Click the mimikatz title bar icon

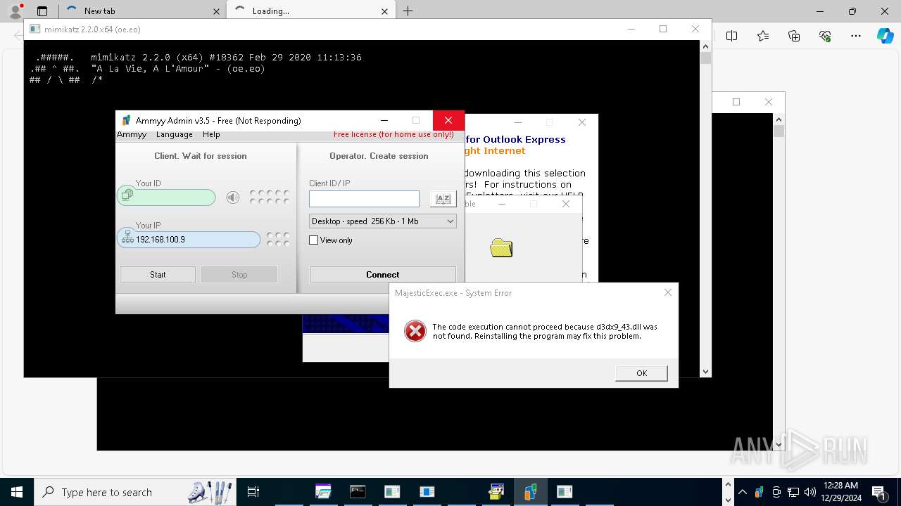pyautogui.click(x=34, y=30)
